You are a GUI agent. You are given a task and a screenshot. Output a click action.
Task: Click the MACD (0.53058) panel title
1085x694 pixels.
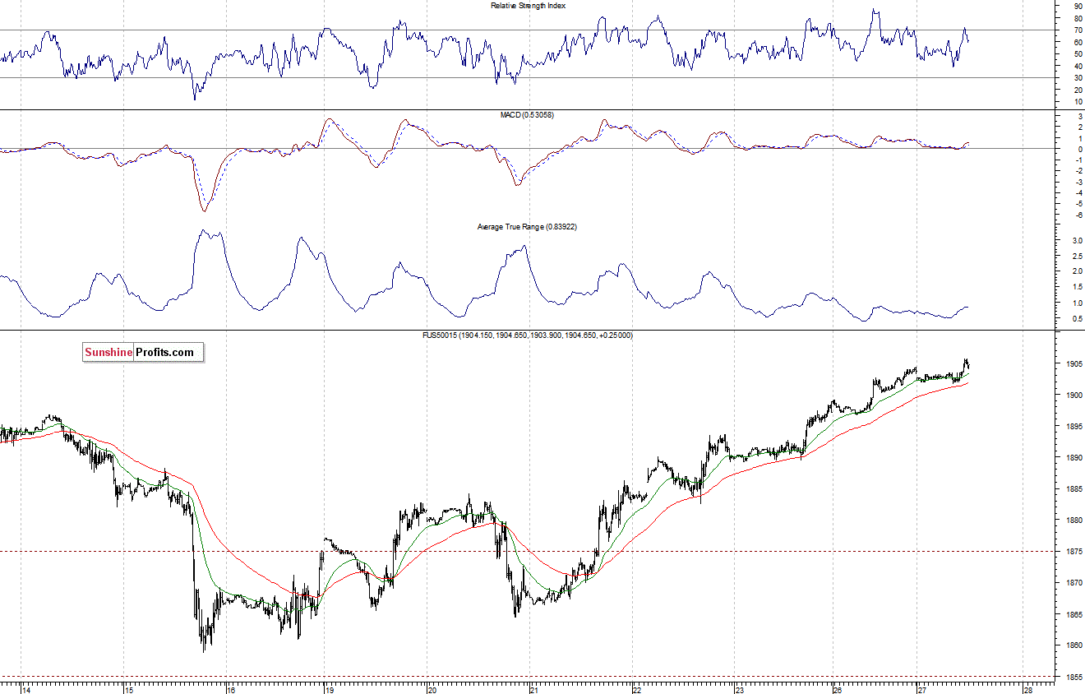click(527, 115)
